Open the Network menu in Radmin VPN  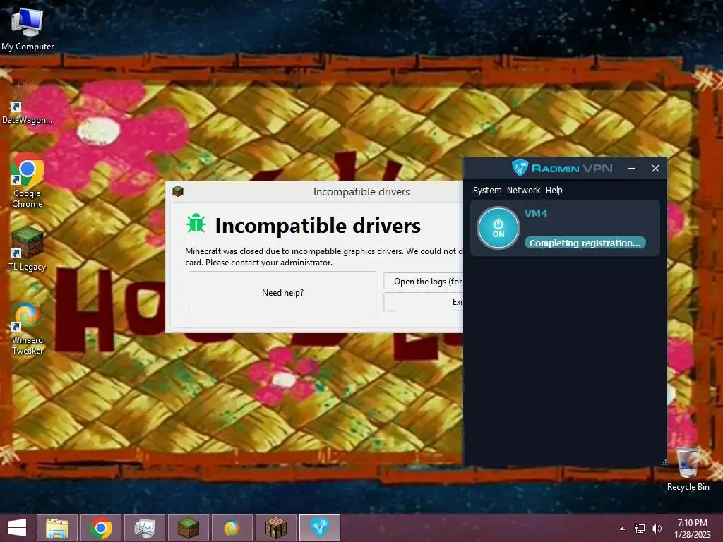click(523, 191)
